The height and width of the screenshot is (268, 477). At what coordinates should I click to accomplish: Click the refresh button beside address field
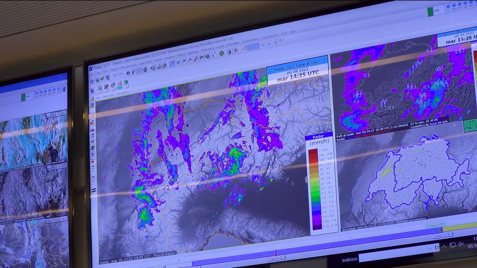(x=436, y=247)
